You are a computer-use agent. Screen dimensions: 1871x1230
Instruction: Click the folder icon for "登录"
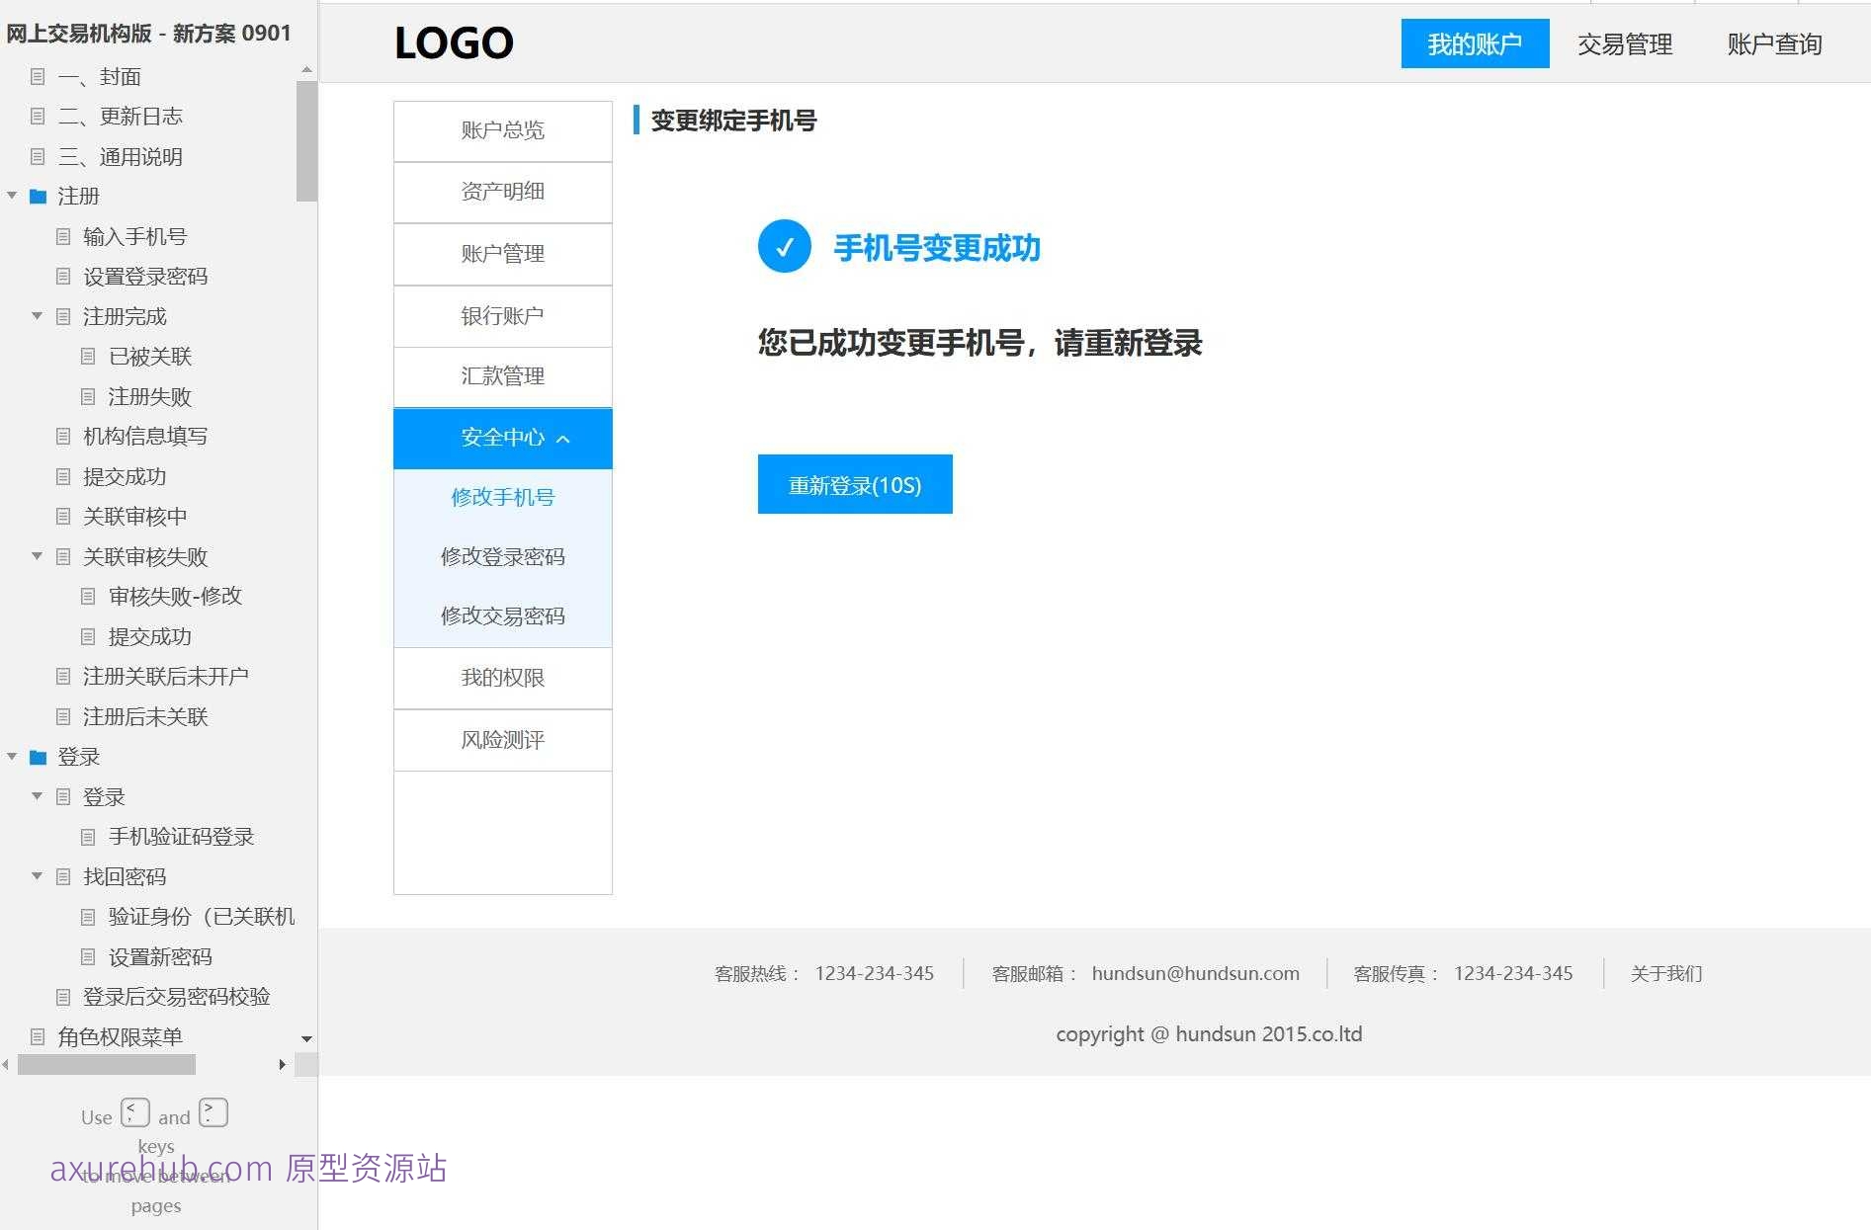click(37, 757)
